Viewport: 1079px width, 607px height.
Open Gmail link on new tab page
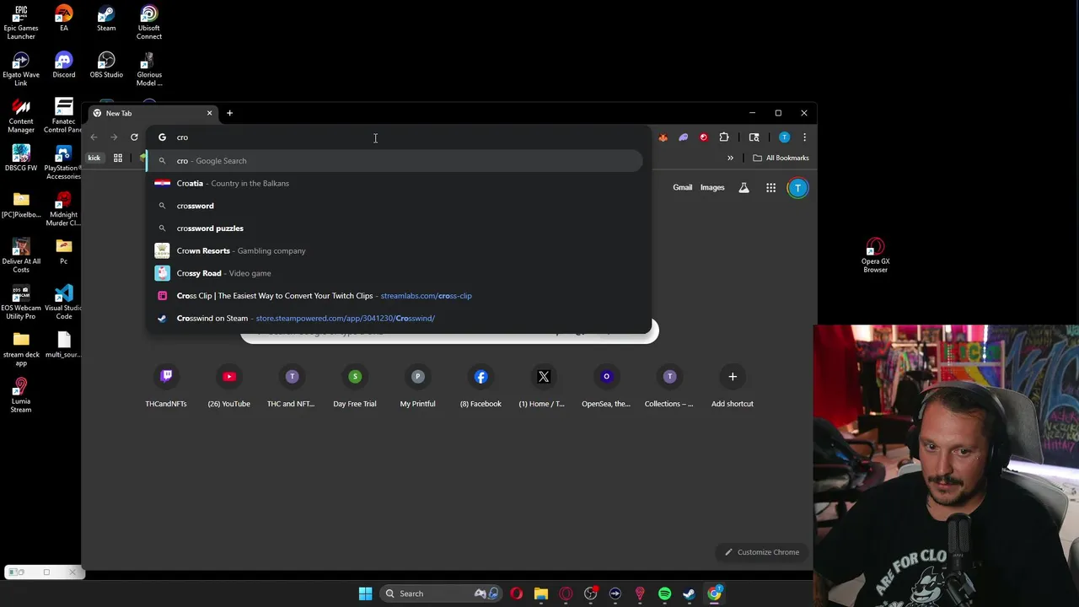tap(682, 188)
